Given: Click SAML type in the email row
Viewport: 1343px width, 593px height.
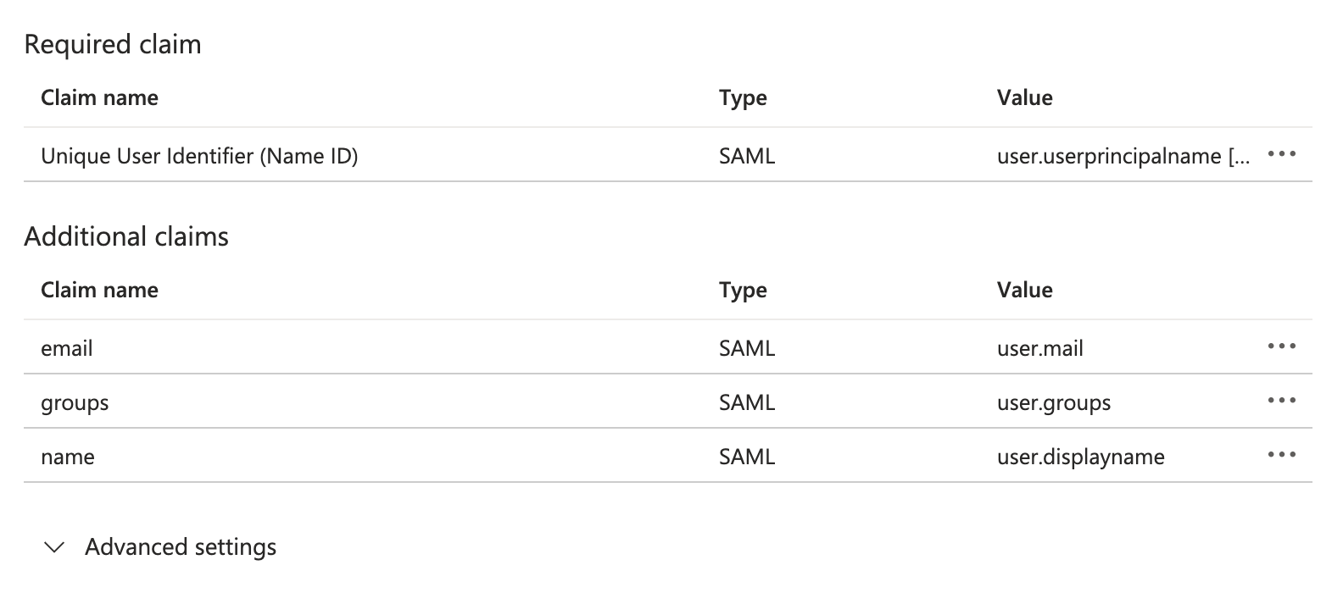Looking at the screenshot, I should (x=747, y=349).
